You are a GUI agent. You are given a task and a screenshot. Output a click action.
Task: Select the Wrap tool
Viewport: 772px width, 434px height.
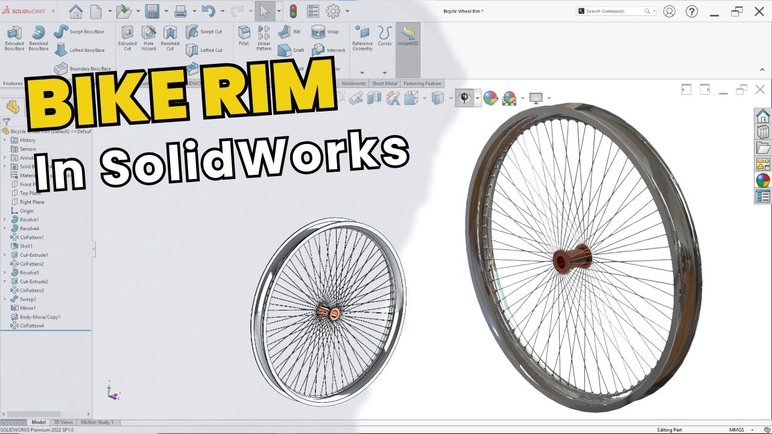click(325, 31)
